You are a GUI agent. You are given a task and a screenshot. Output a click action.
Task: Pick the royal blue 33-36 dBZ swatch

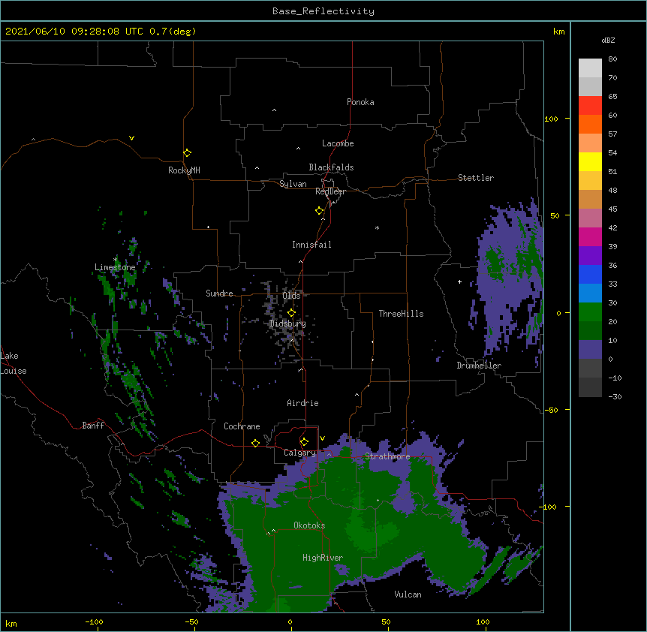click(x=590, y=274)
